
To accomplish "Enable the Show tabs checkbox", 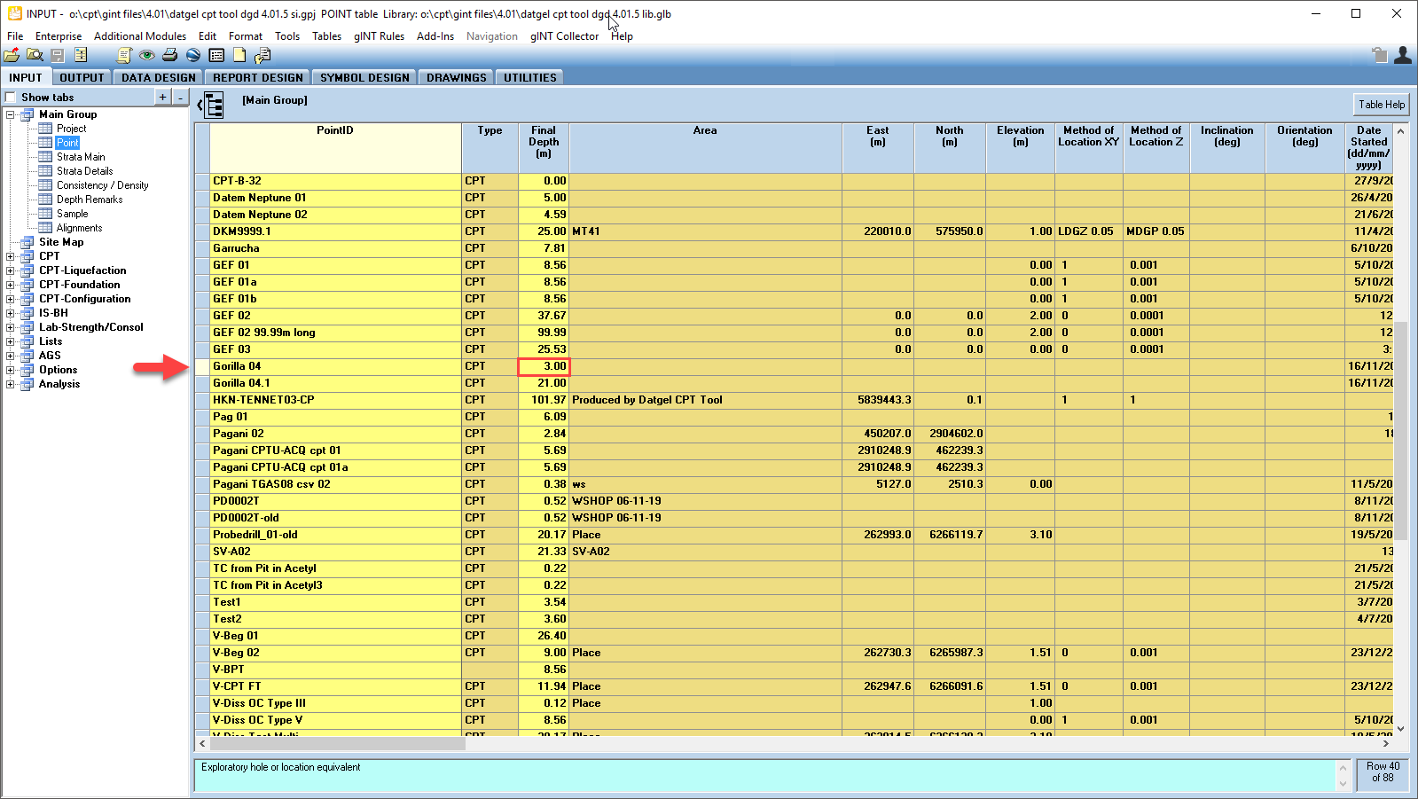I will [x=12, y=98].
